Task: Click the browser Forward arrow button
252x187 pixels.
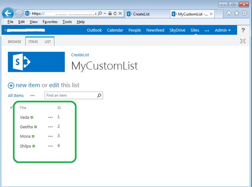Action: tap(19, 13)
